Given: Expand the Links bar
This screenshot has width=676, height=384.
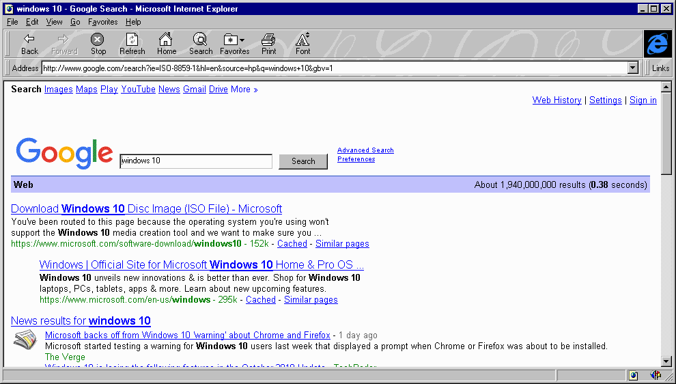Looking at the screenshot, I should pos(660,68).
